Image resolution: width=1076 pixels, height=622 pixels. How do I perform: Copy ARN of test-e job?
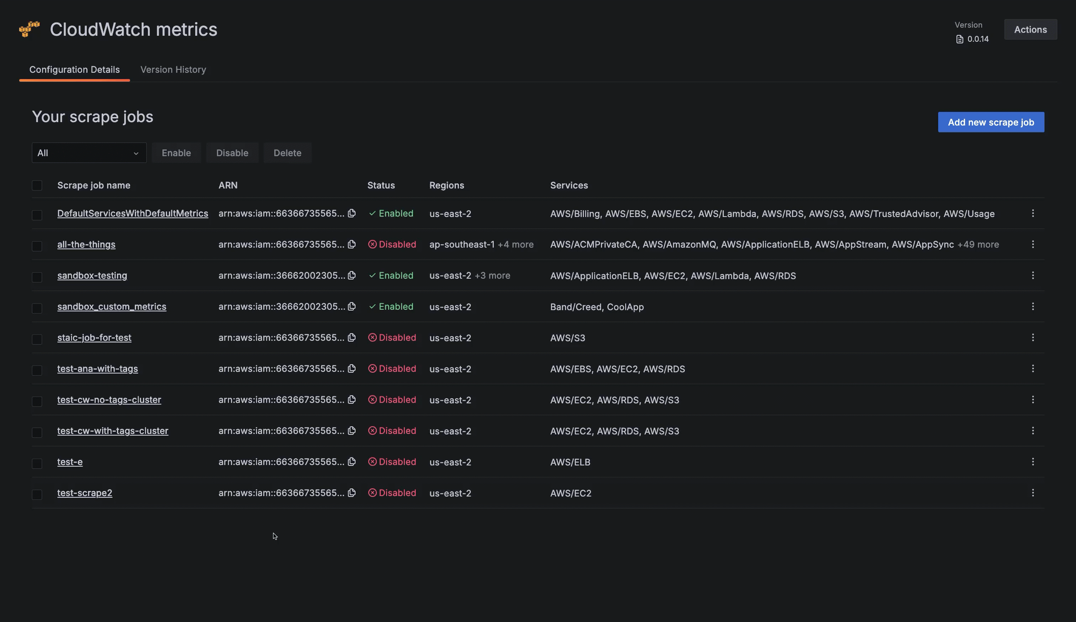(x=351, y=462)
